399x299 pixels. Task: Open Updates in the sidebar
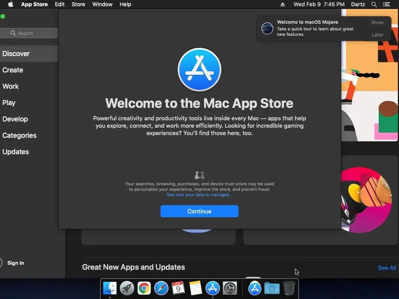[29, 152]
